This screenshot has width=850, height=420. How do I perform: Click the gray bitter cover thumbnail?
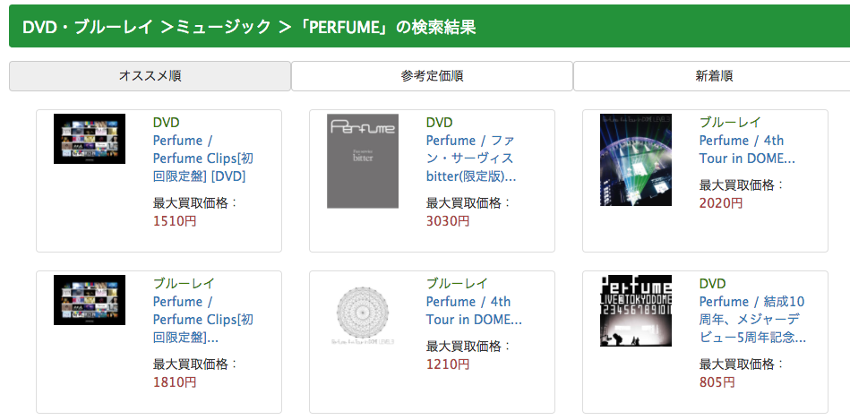[x=363, y=161]
